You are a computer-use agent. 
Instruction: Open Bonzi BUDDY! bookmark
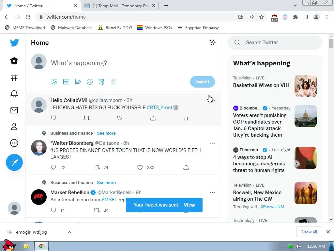(x=115, y=28)
